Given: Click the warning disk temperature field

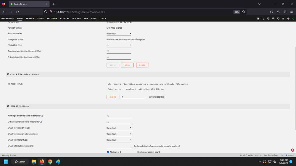Looking at the screenshot, I should click(119, 116).
